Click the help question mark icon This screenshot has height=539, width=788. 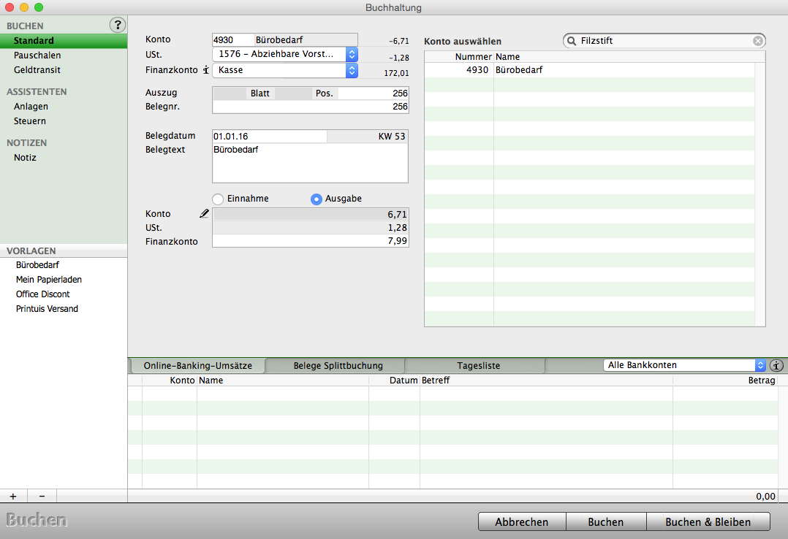coord(118,26)
